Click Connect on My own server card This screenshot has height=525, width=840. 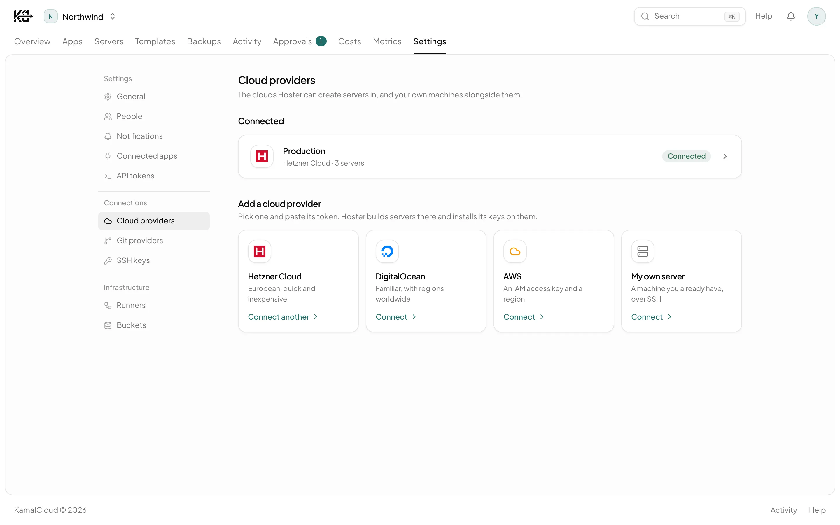[x=651, y=317]
